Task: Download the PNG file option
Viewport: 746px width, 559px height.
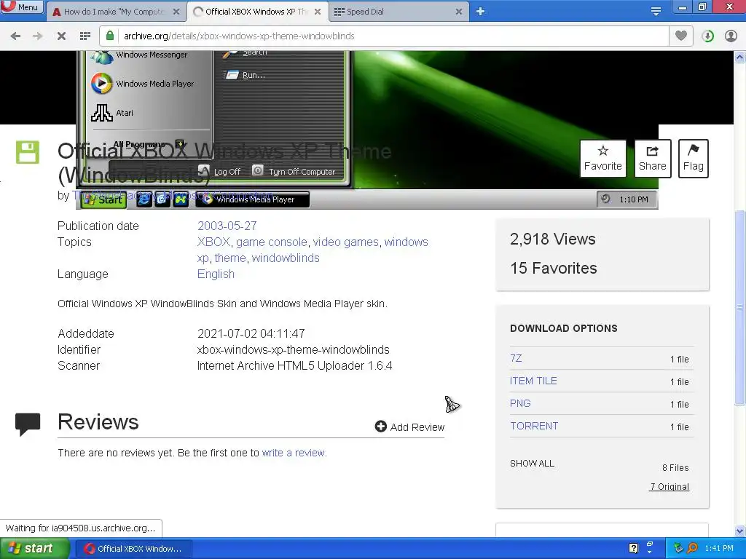Action: tap(520, 403)
